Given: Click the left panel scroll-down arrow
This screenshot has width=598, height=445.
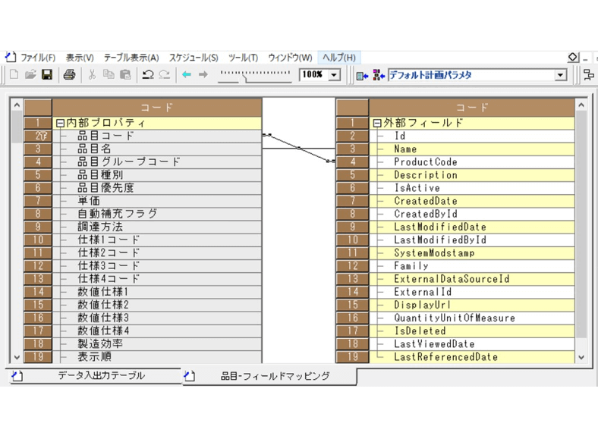Looking at the screenshot, I should click(17, 356).
